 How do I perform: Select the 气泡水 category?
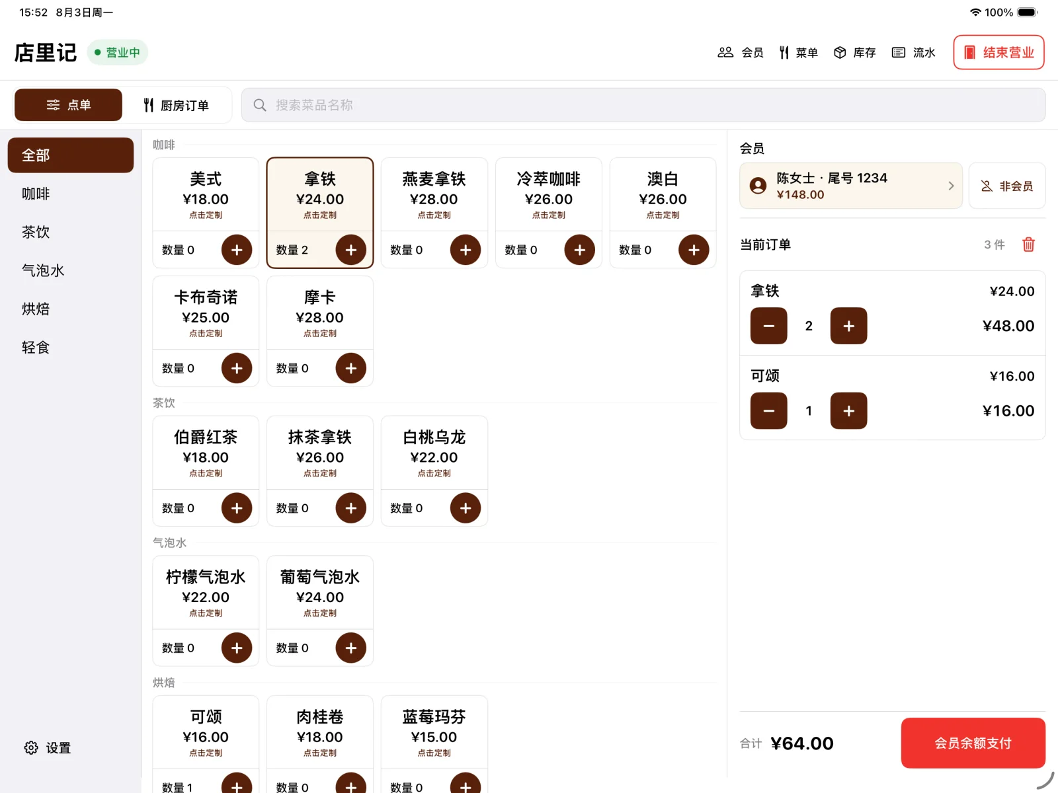[71, 270]
